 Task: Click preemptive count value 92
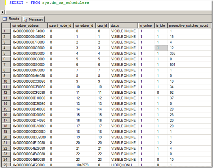click(189, 93)
